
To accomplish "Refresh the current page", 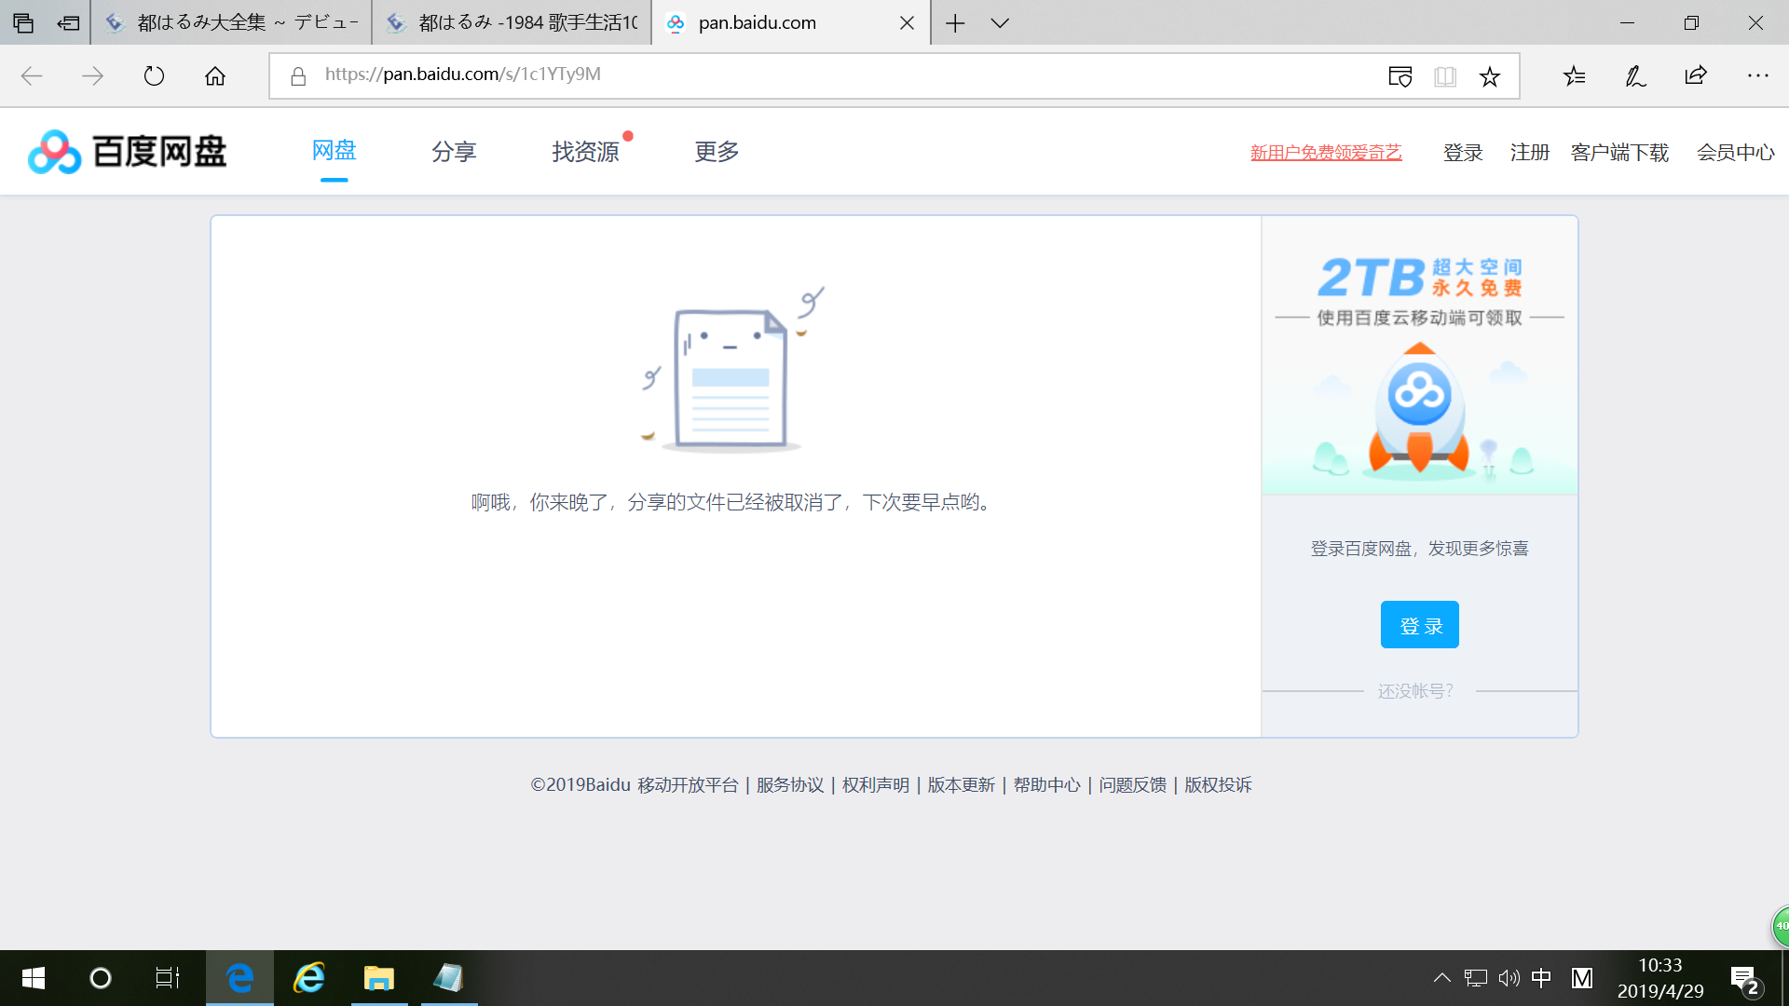I will coord(154,75).
